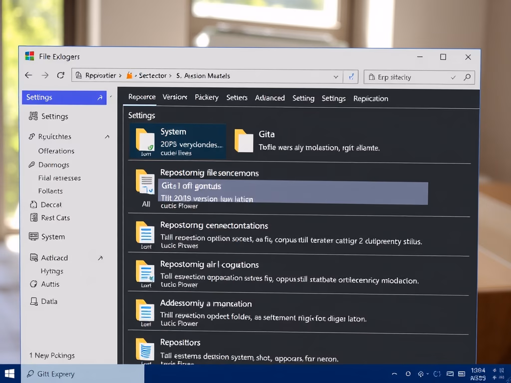Select Follants in the sidebar
The height and width of the screenshot is (383, 511).
[50, 191]
